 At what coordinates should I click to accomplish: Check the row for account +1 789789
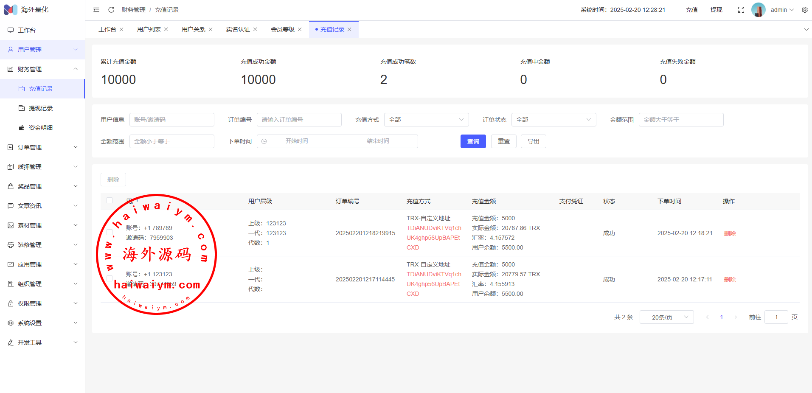click(x=110, y=232)
